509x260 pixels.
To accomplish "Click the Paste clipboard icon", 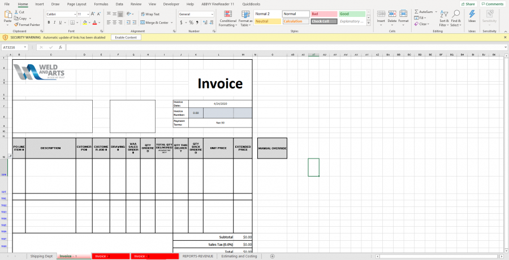I will tap(7, 15).
